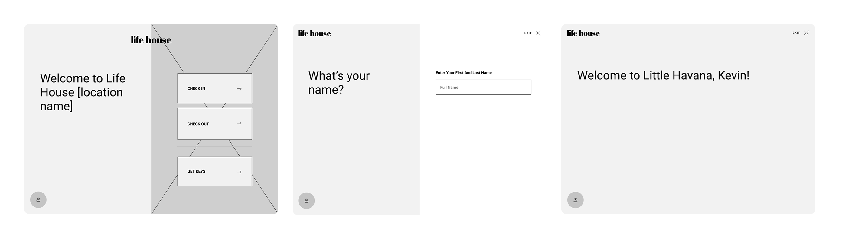Click life house logo on name screen
Viewport: 842px width, 239px height.
click(315, 33)
